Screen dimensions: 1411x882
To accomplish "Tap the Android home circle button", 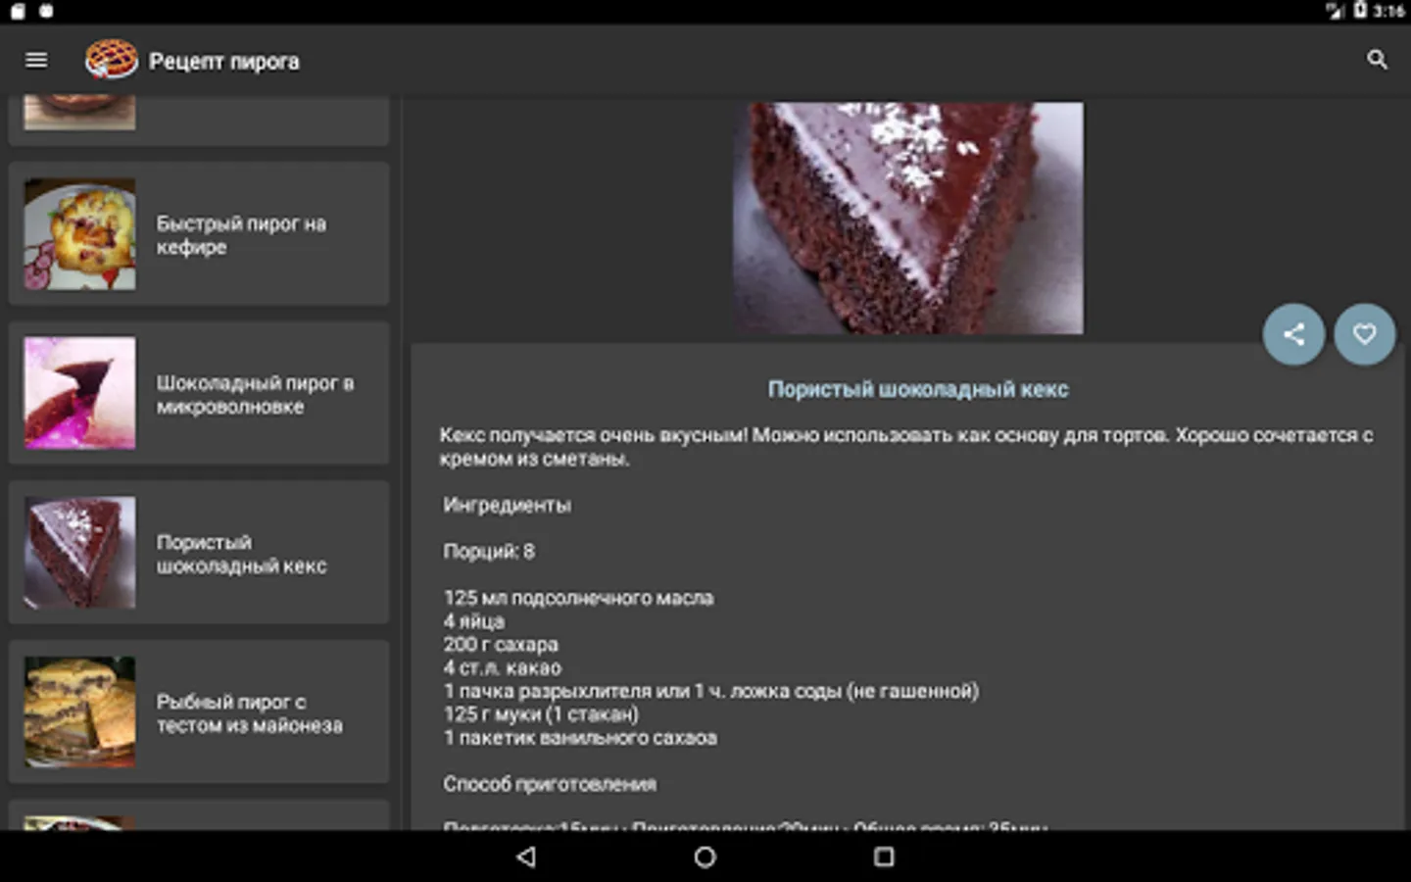I will tap(705, 857).
